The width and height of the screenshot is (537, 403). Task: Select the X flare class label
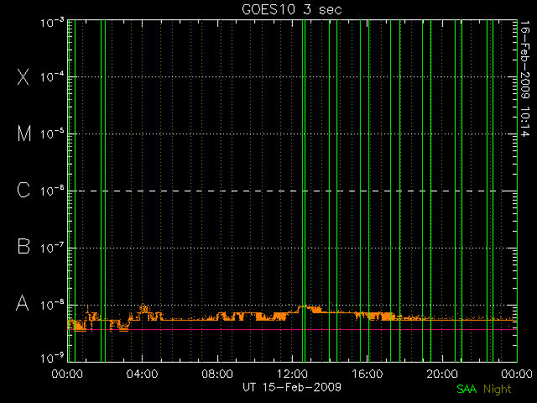(x=23, y=76)
